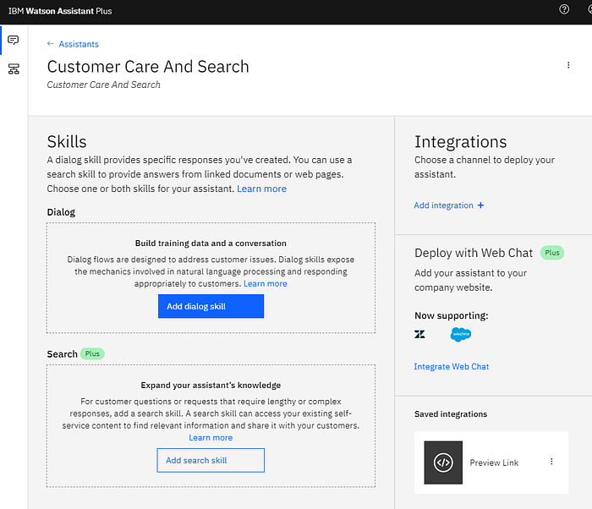Click the help question mark icon
592x509 pixels.
coord(564,9)
